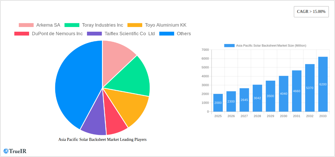Click the 7000 y-axis value
Image resolution: width=335 pixels, height=157 pixels.
click(x=205, y=50)
